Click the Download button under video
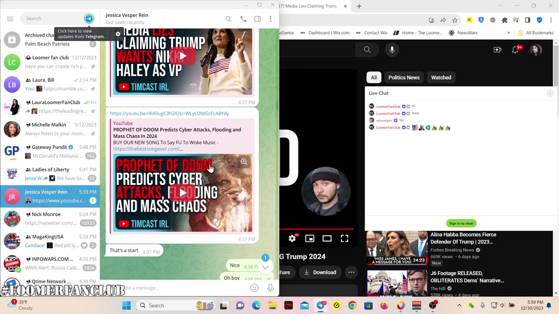Screen dimensions: 559x314 point(320,272)
